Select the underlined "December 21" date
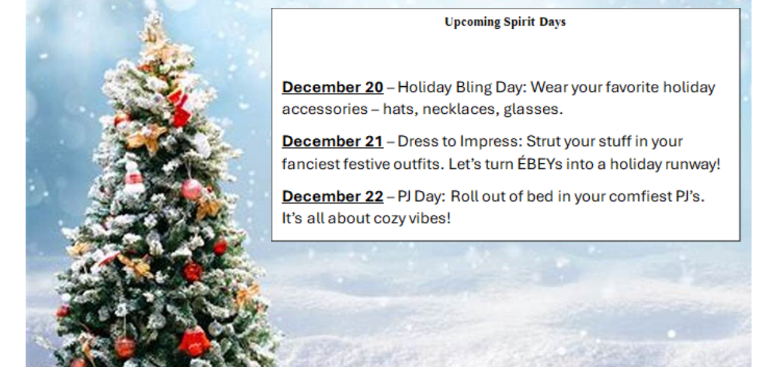This screenshot has width=784, height=367. coord(333,141)
